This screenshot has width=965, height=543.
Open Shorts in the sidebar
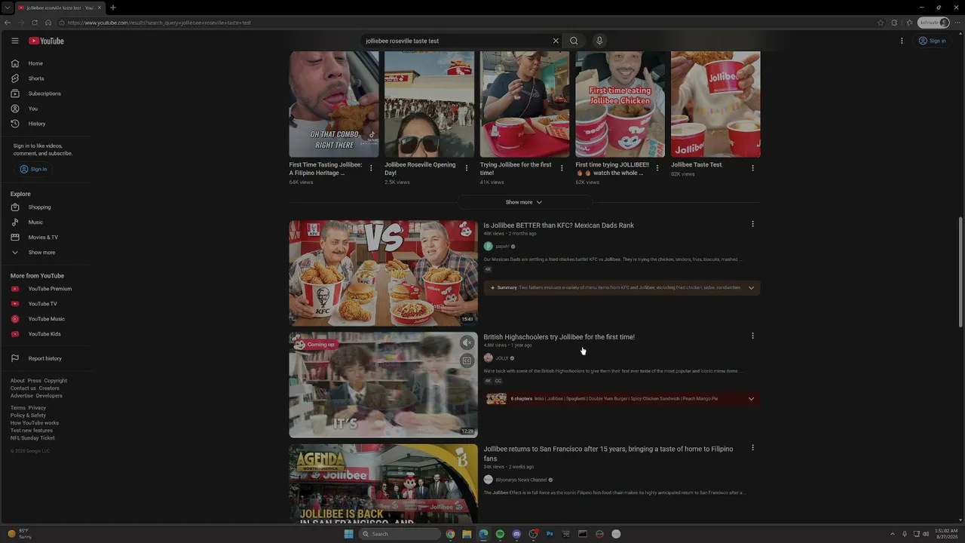[x=36, y=78]
